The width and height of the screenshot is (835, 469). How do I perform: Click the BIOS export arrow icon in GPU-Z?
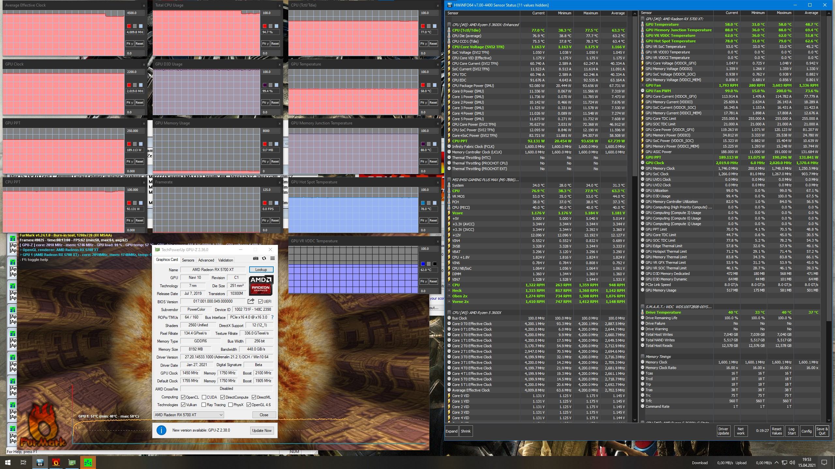tap(251, 301)
